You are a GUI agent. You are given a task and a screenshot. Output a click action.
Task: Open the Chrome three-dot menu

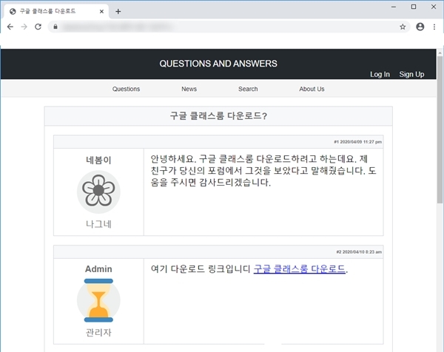tap(434, 27)
